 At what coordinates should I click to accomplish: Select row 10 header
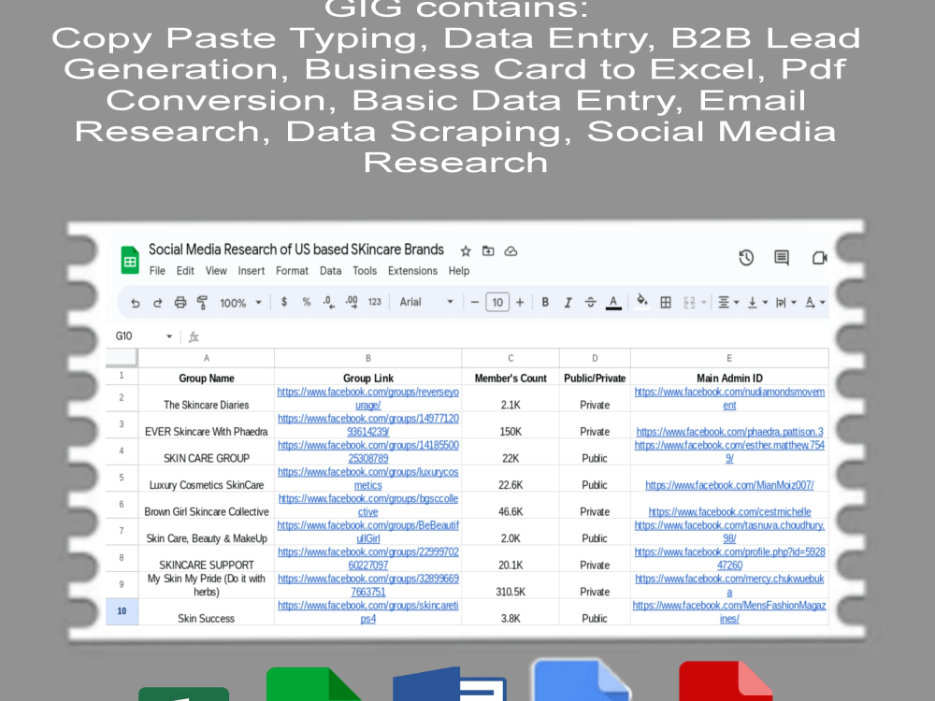coord(122,611)
